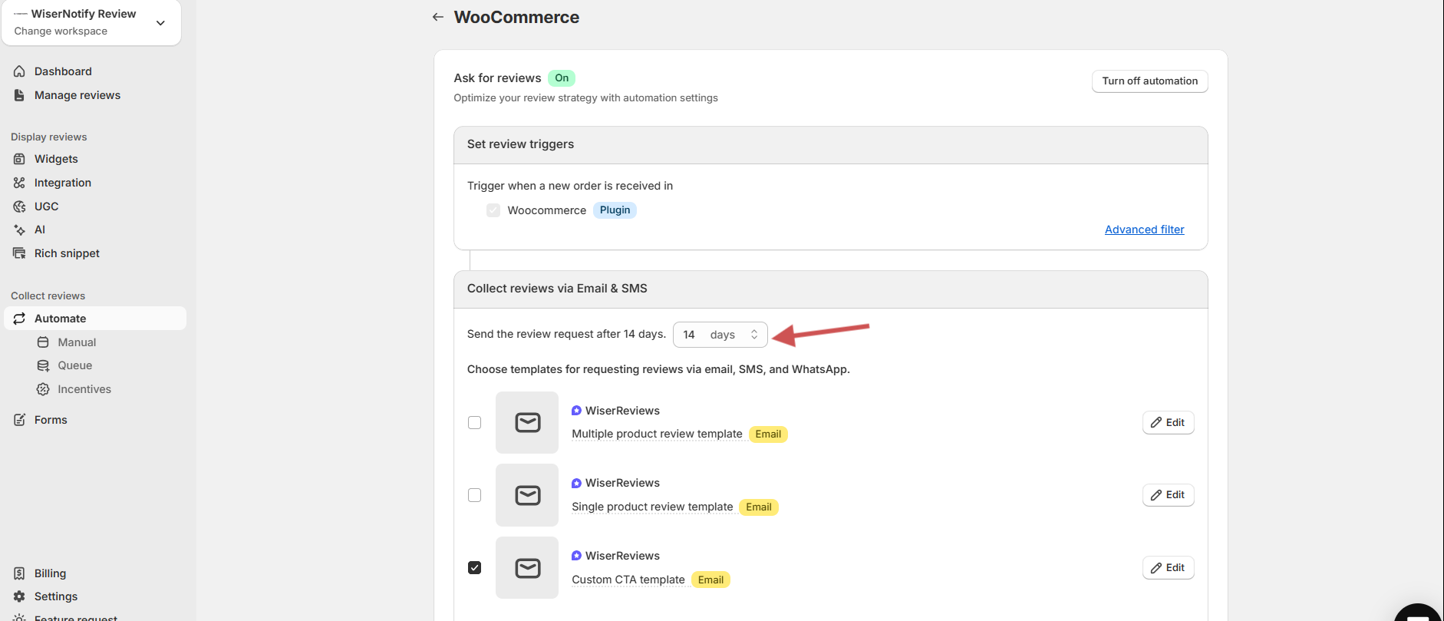
Task: Edit the Custom CTA template
Action: click(x=1168, y=568)
